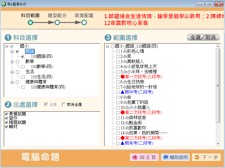The height and width of the screenshot is (168, 225).
Task: Go to the 科目範圍 step label
Action: 30,15
